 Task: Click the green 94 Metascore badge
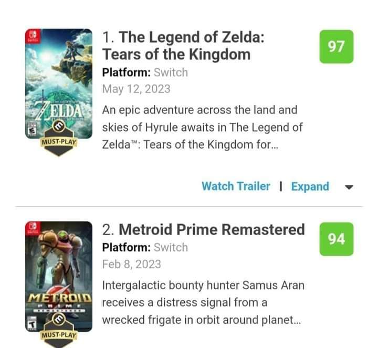tap(337, 239)
